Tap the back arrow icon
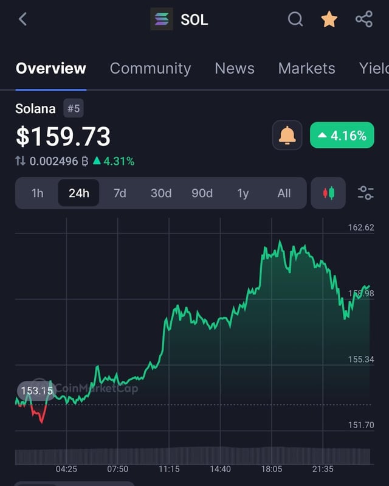 (x=22, y=19)
